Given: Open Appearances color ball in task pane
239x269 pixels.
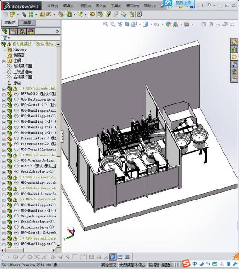Looking at the screenshot, I should click(x=234, y=72).
